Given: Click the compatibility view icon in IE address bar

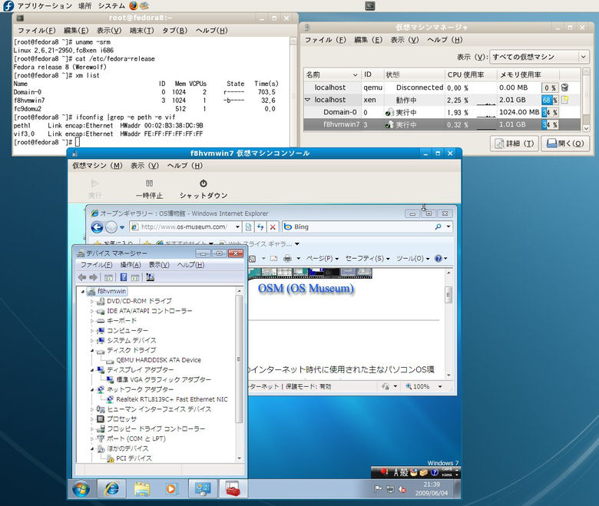Looking at the screenshot, I should [x=248, y=227].
